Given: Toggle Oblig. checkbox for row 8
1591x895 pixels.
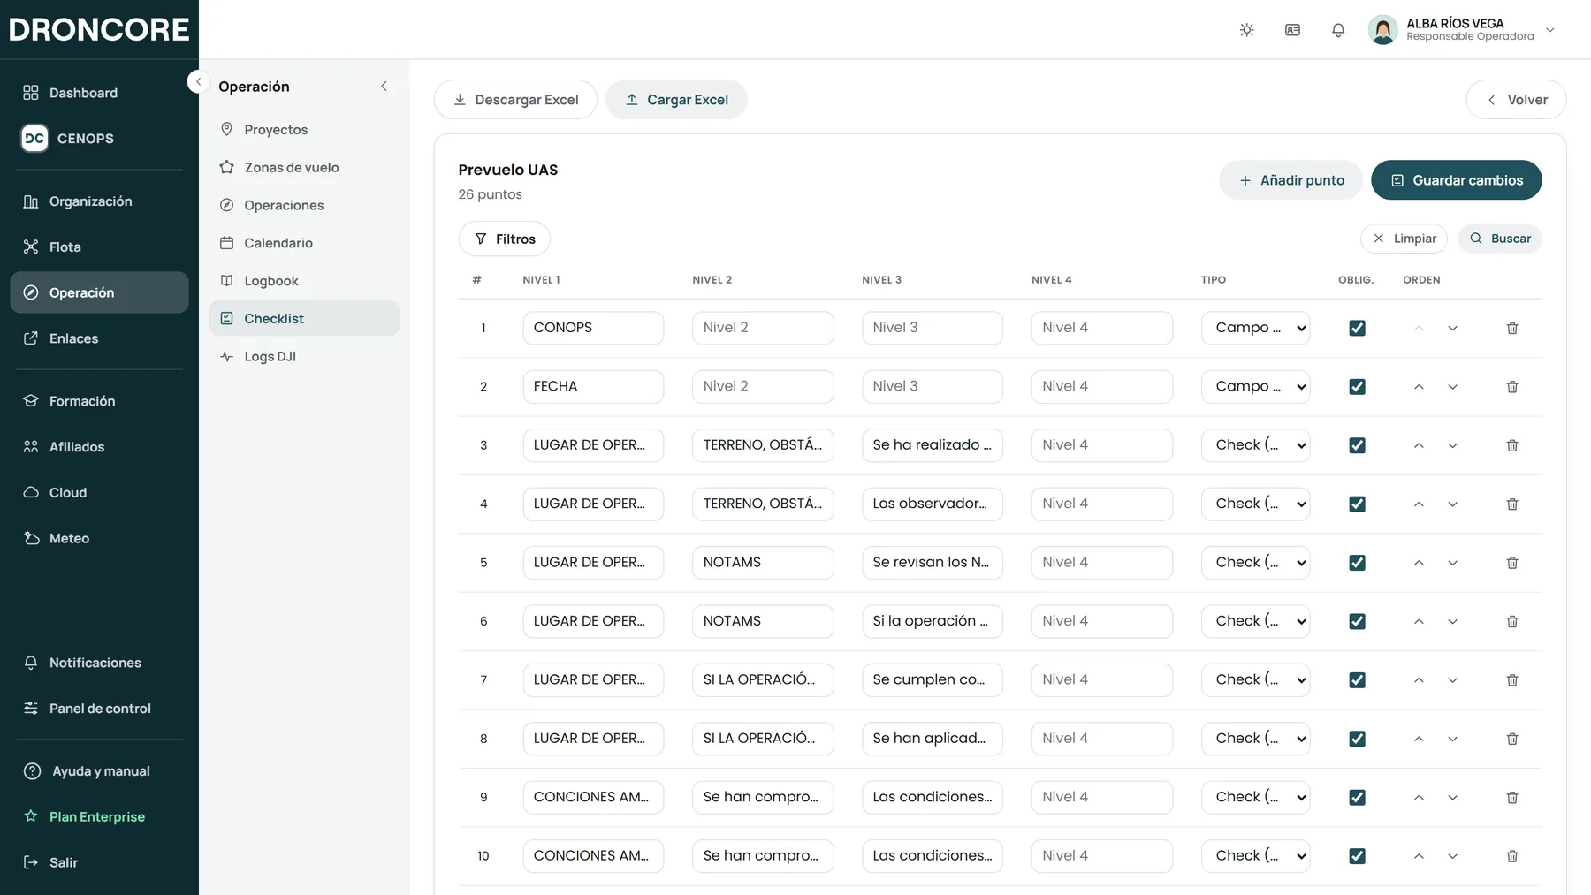Looking at the screenshot, I should [x=1357, y=739].
